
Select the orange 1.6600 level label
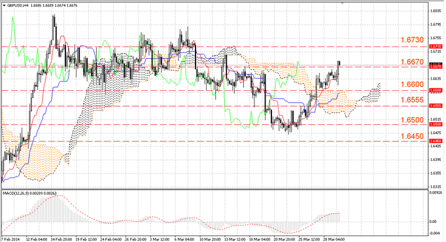[412, 84]
